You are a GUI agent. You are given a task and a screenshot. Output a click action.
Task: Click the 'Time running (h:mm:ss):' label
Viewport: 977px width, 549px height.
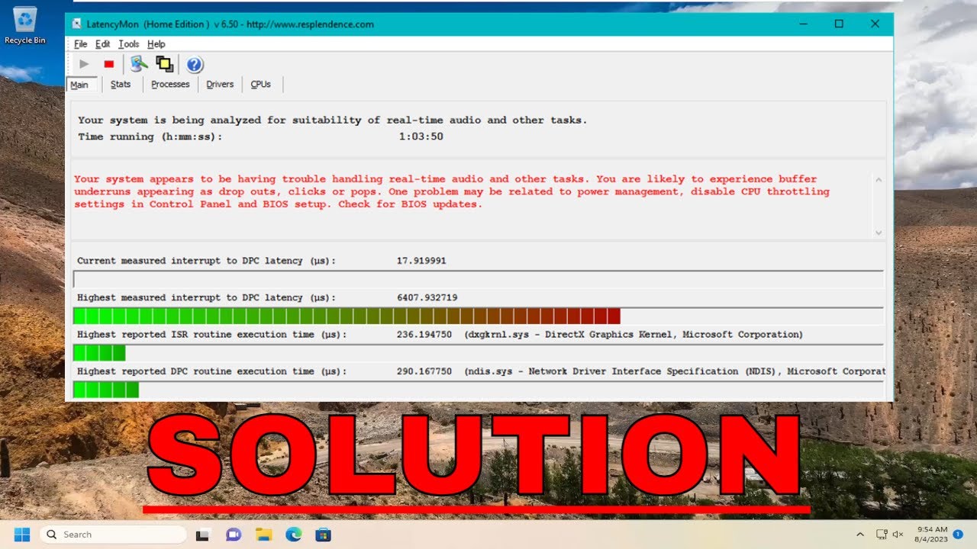point(150,137)
